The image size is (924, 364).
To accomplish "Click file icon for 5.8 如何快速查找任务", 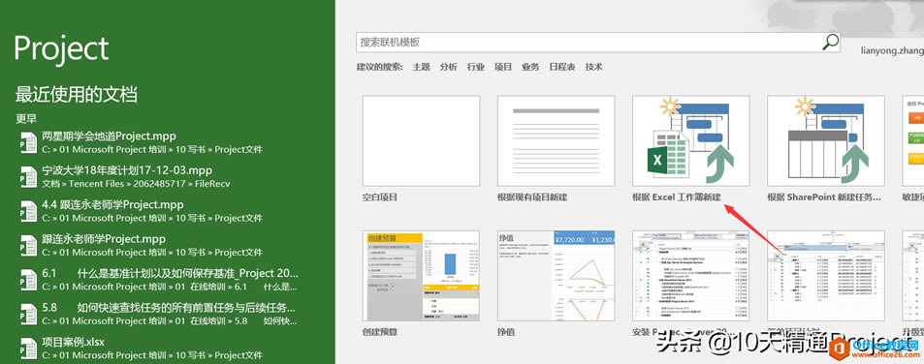I will [28, 314].
